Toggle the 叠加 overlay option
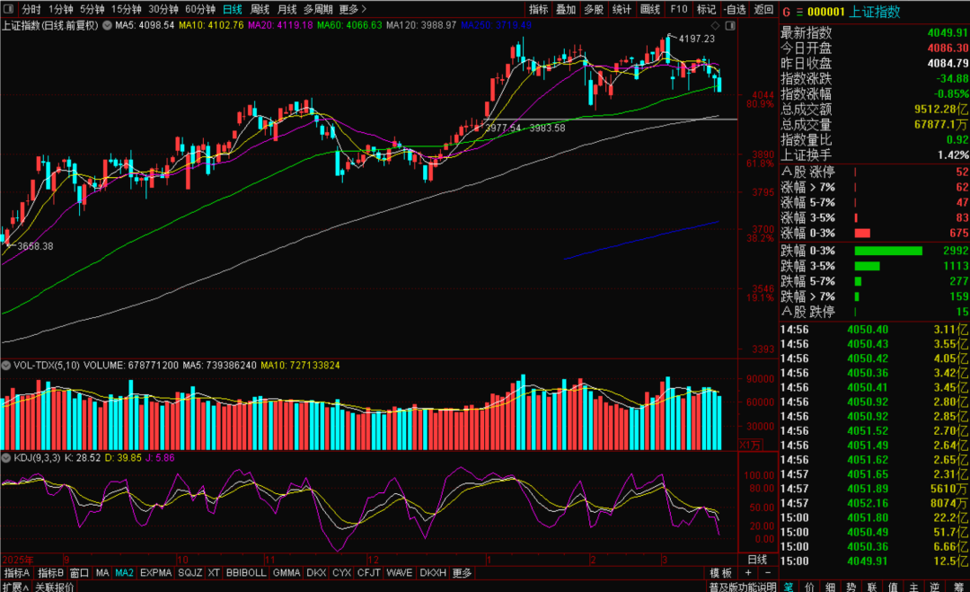Viewport: 970px width, 592px height. (x=566, y=10)
